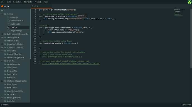Open the Edit menu
The height and width of the screenshot is (107, 192).
click(9, 2)
